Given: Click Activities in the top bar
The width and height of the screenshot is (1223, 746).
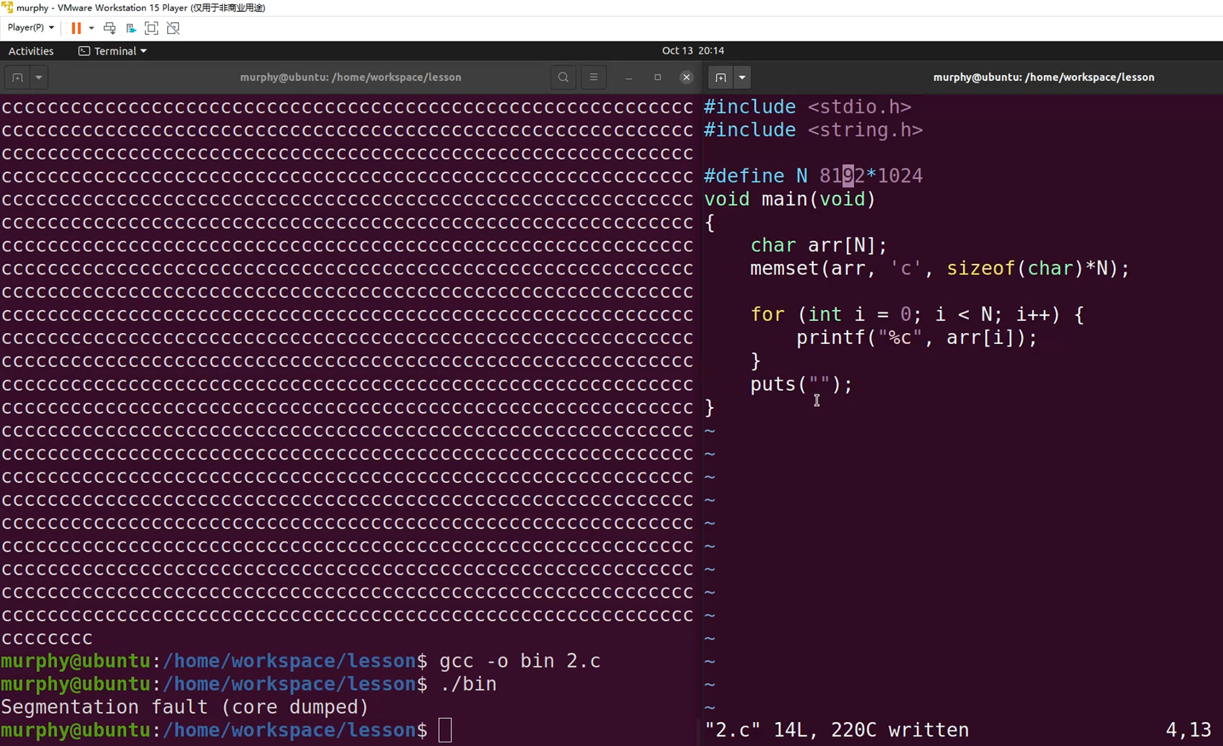Looking at the screenshot, I should coord(31,51).
